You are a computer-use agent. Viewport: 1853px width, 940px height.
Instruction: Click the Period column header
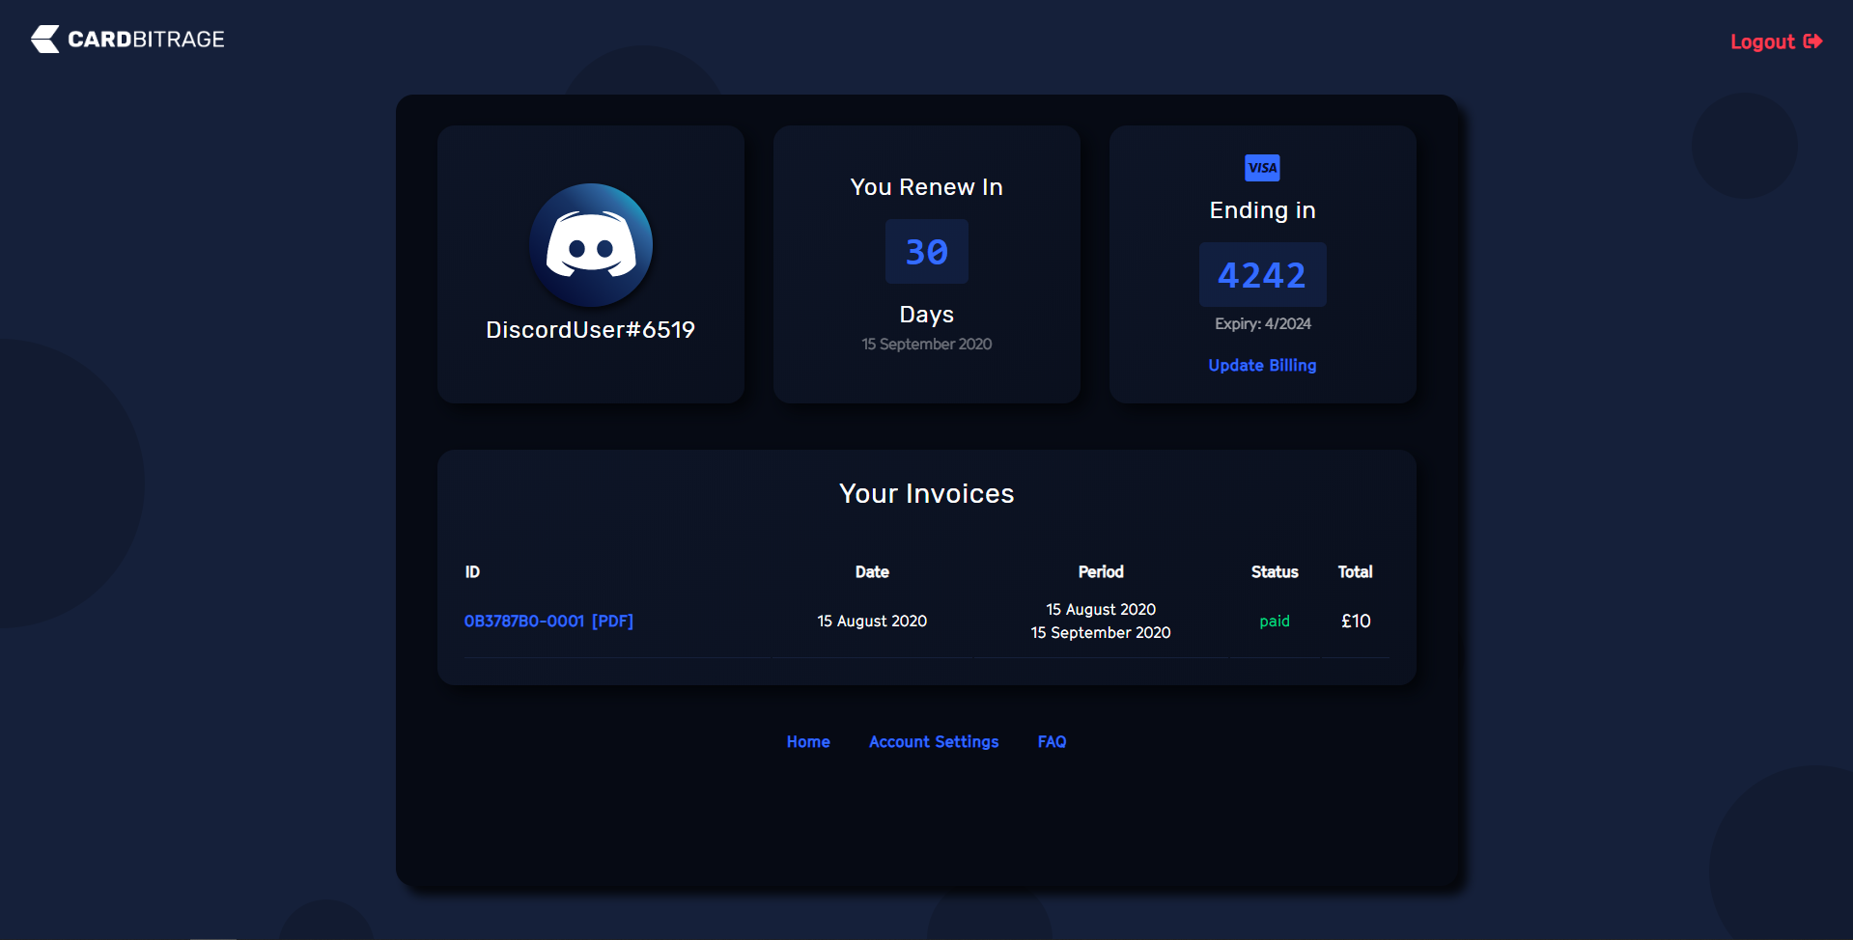[x=1101, y=572]
